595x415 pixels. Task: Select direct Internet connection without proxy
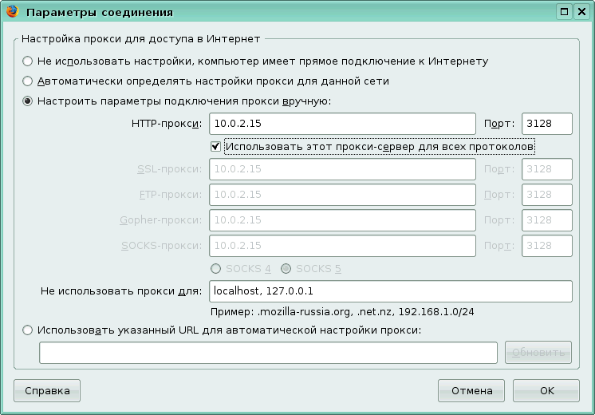[28, 61]
